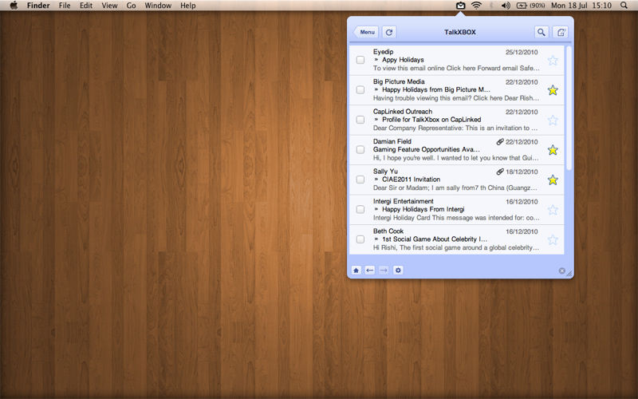Screen dimensions: 638x399
Task: Open the 'Appy Holidays' email subject
Action: click(403, 60)
